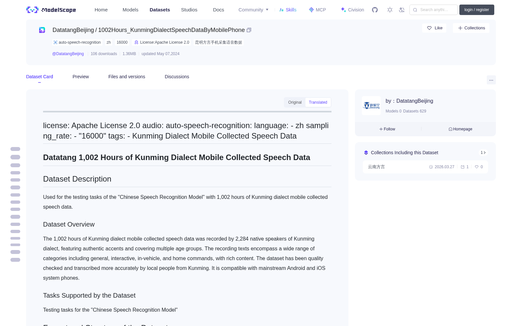
Task: Click the DatatangBeijing organization logo
Action: [371, 106]
